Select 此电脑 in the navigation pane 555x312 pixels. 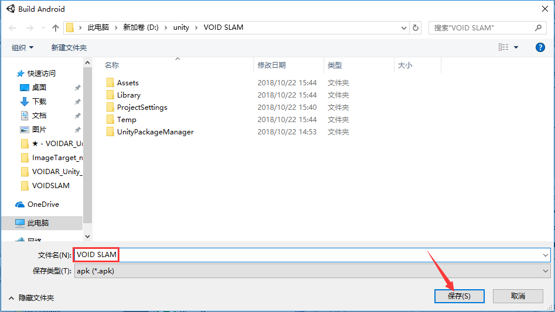[42, 223]
